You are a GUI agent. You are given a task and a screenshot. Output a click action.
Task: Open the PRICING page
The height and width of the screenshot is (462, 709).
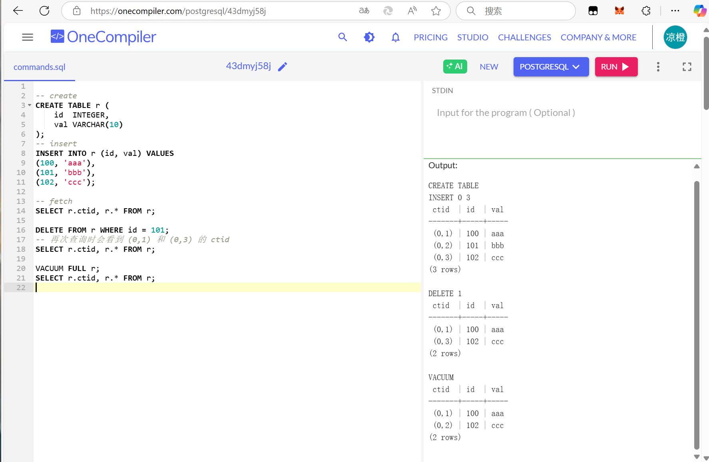[x=430, y=37]
